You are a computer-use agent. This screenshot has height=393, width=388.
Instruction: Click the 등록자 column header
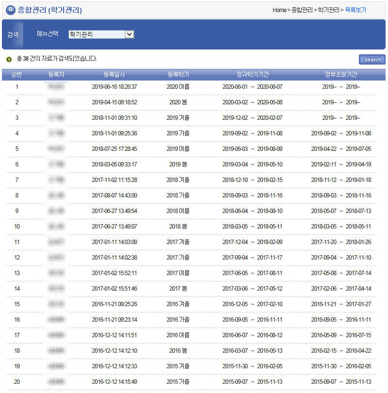[x=56, y=74]
